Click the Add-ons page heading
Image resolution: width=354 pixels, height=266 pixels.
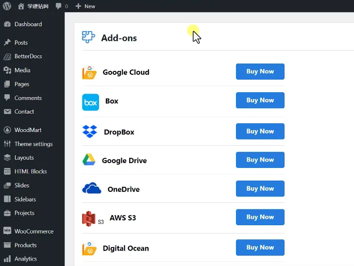119,38
